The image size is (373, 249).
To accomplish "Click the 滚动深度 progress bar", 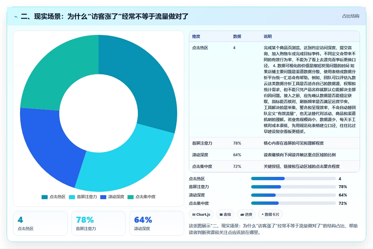I will (293, 195).
